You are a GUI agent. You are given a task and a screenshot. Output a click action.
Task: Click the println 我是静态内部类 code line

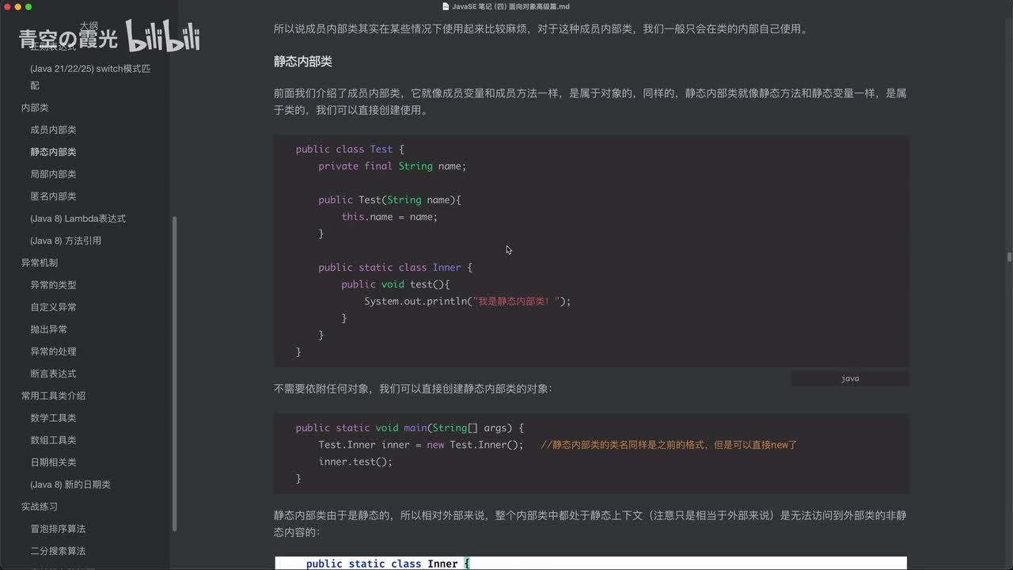click(467, 301)
